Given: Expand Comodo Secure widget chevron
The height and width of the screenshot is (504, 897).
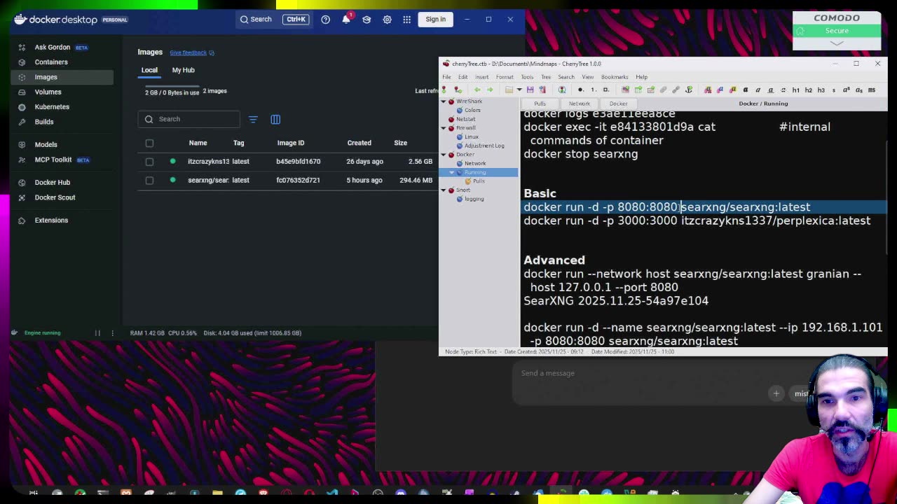Looking at the screenshot, I should pyautogui.click(x=837, y=43).
